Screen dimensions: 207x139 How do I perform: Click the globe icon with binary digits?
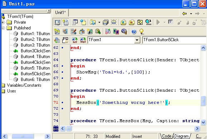148,22
